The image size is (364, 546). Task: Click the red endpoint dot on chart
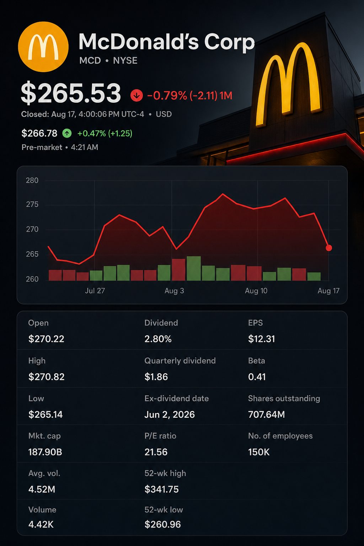click(329, 248)
